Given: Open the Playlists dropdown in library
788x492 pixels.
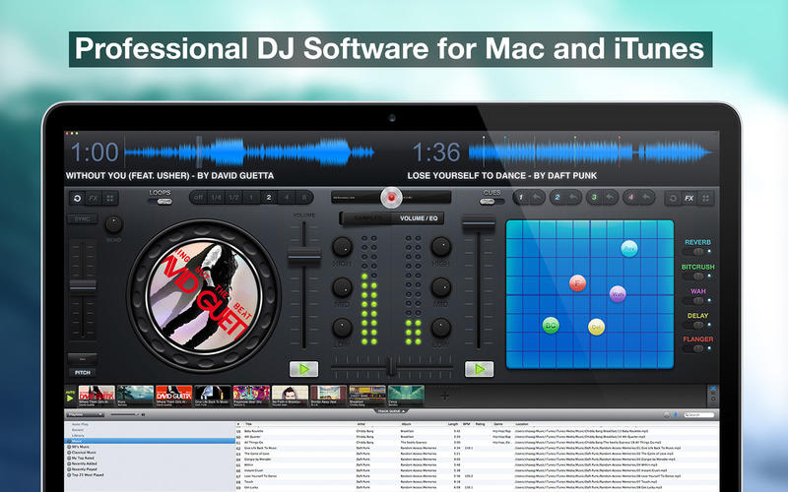Looking at the screenshot, I should pyautogui.click(x=85, y=414).
